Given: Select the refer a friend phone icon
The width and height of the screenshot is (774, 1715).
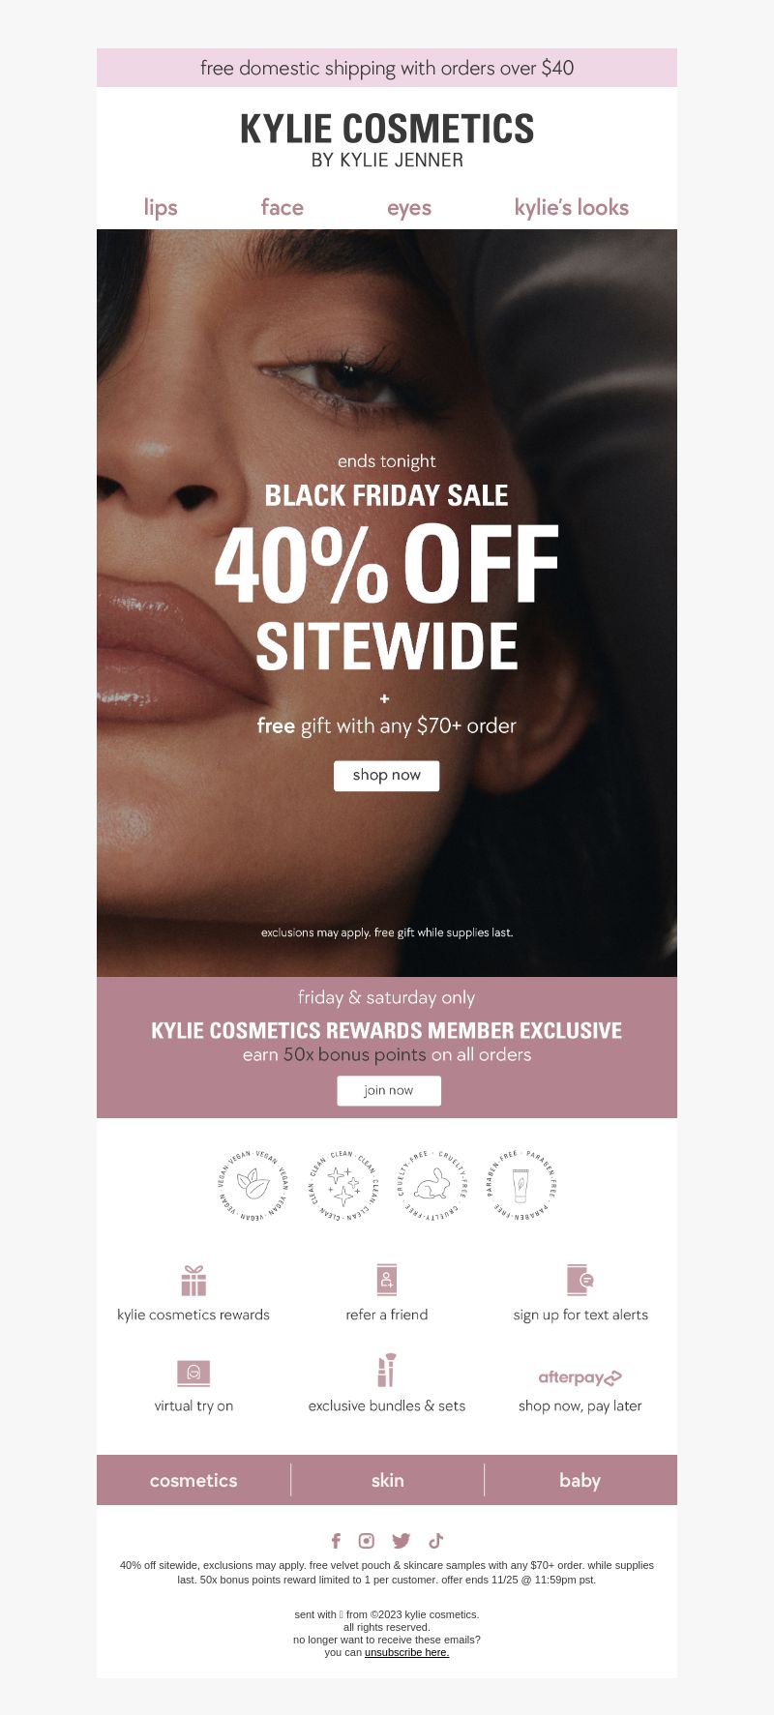Looking at the screenshot, I should pos(387,1279).
